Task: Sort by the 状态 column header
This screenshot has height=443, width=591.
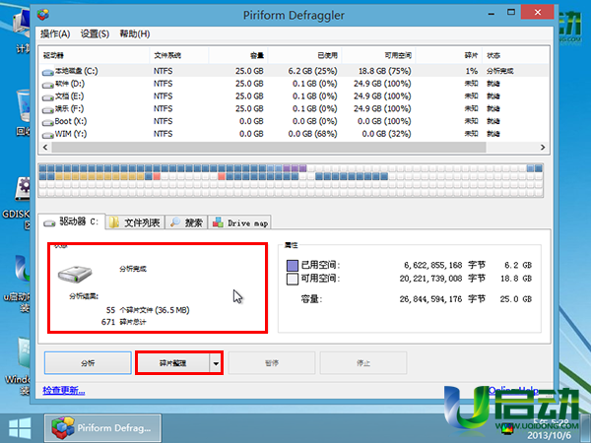Action: click(515, 55)
